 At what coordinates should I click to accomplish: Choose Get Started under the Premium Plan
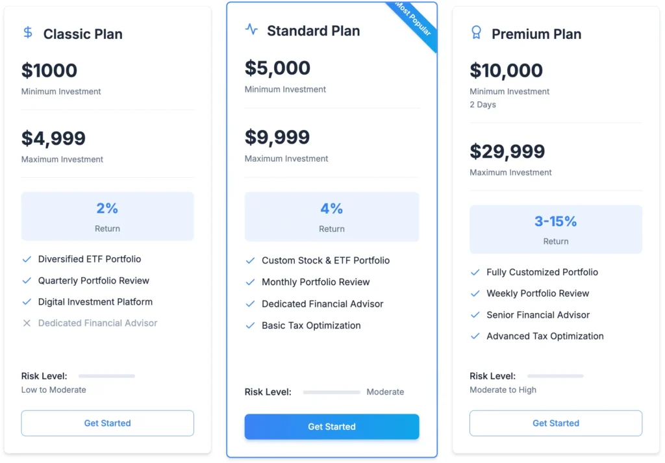(x=555, y=423)
